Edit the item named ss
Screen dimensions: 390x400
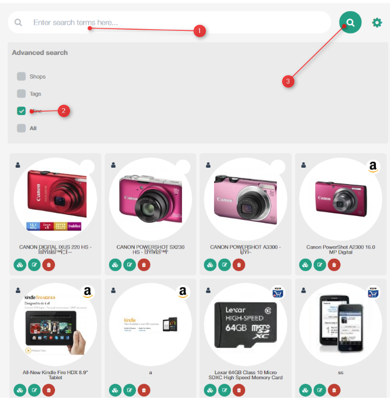point(320,390)
